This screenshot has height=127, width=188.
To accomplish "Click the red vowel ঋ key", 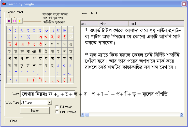I will 16,44.
